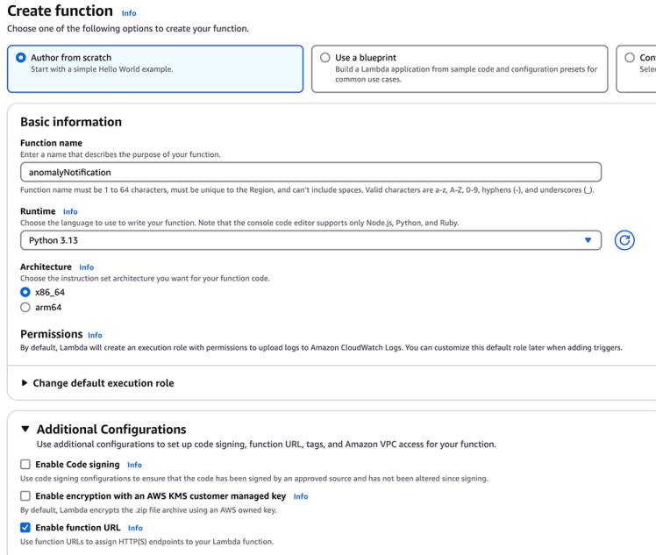The width and height of the screenshot is (656, 555).
Task: Open Info link beside Permissions heading
Action: point(95,335)
